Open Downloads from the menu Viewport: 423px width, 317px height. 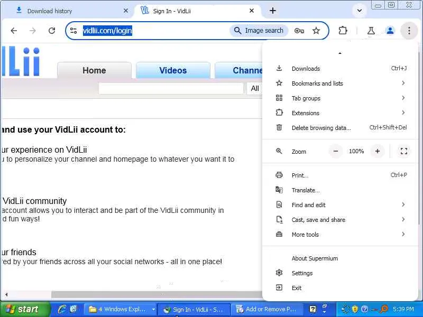341,69
